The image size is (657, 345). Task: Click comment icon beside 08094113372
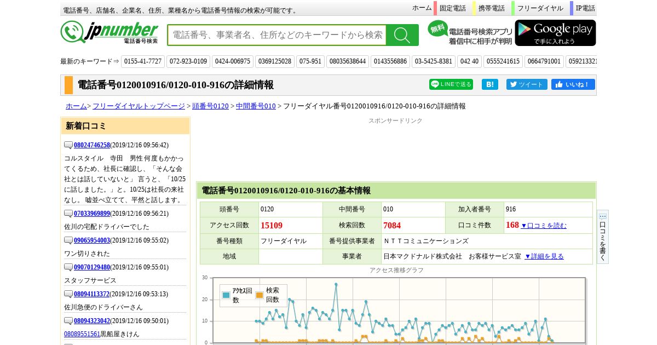(x=68, y=294)
